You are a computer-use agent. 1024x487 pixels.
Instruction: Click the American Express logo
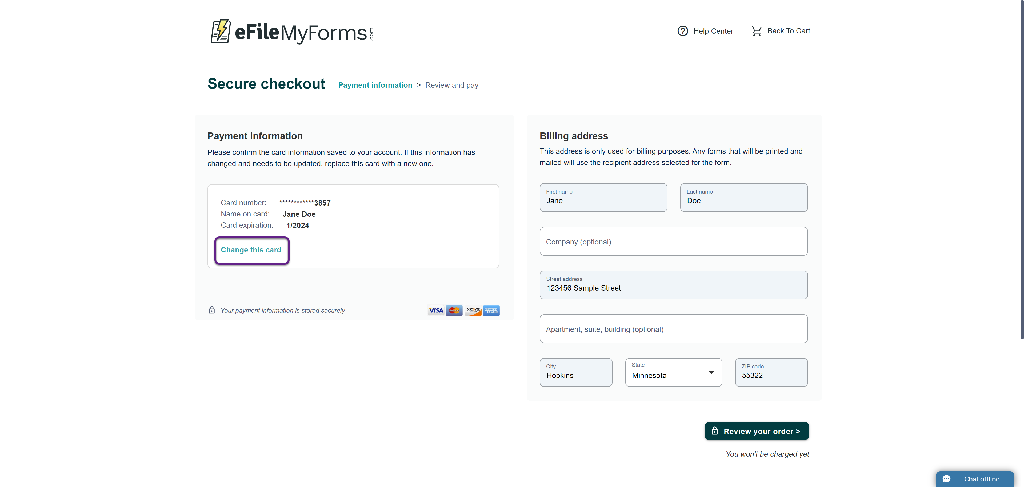491,311
